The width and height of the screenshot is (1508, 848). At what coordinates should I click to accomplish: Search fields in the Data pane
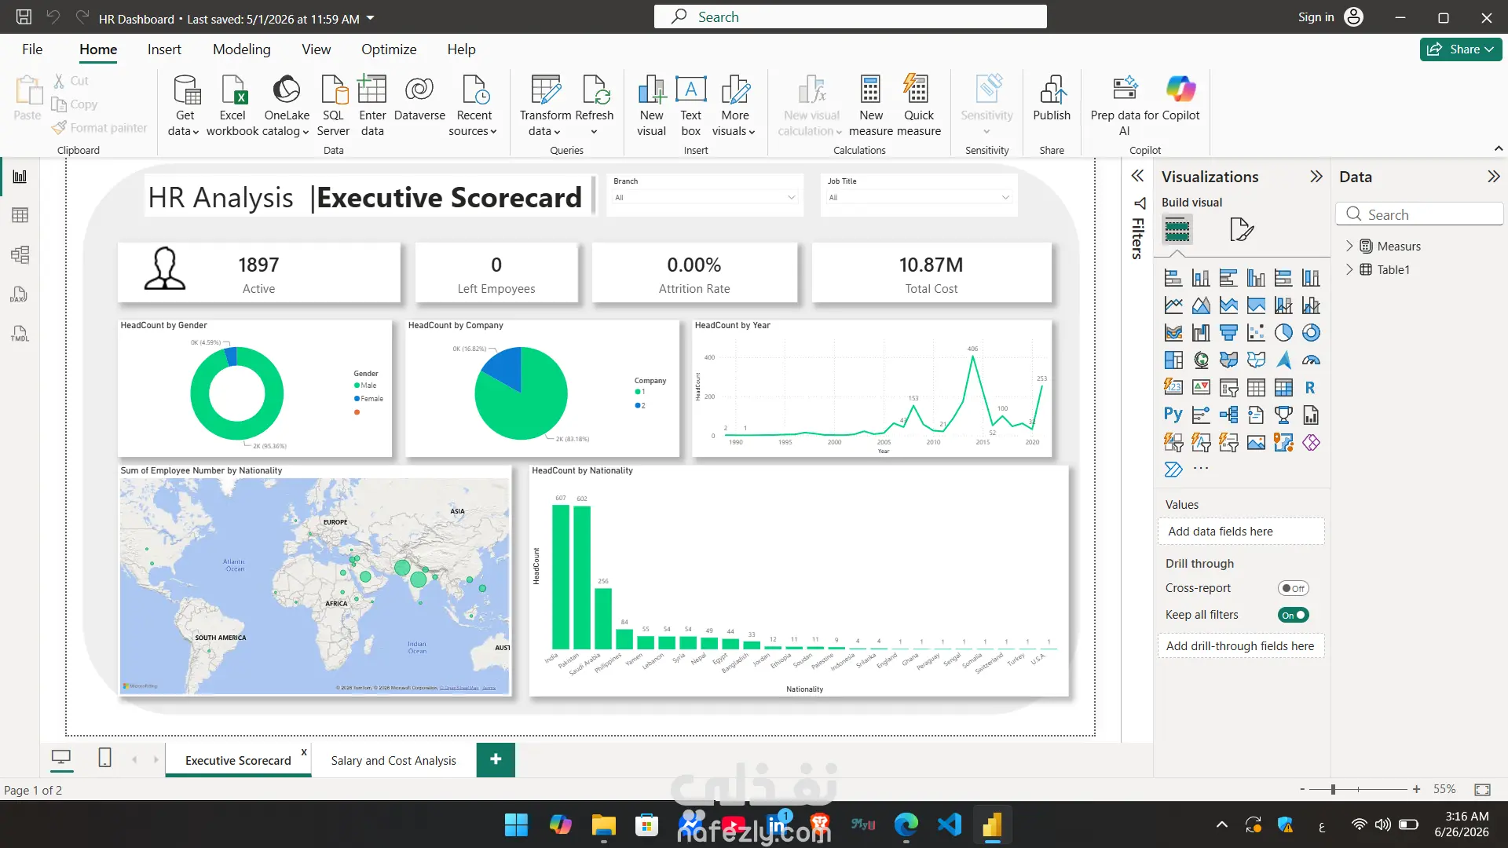(x=1418, y=214)
